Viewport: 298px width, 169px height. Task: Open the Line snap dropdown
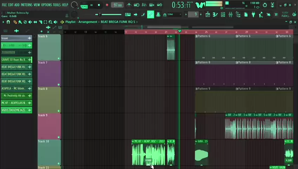pyautogui.click(x=174, y=14)
